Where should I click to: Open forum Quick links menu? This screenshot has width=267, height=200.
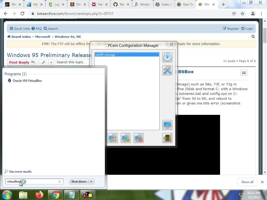20,29
